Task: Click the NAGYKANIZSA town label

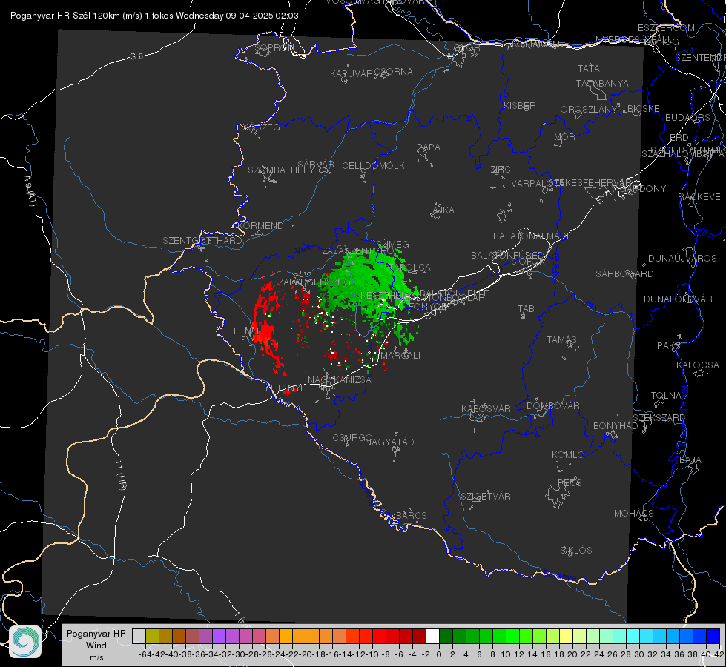Action: point(340,380)
